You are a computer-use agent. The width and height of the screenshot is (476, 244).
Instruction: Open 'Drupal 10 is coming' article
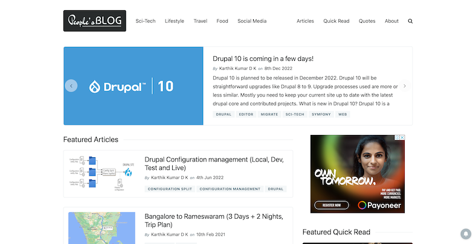[x=263, y=59]
